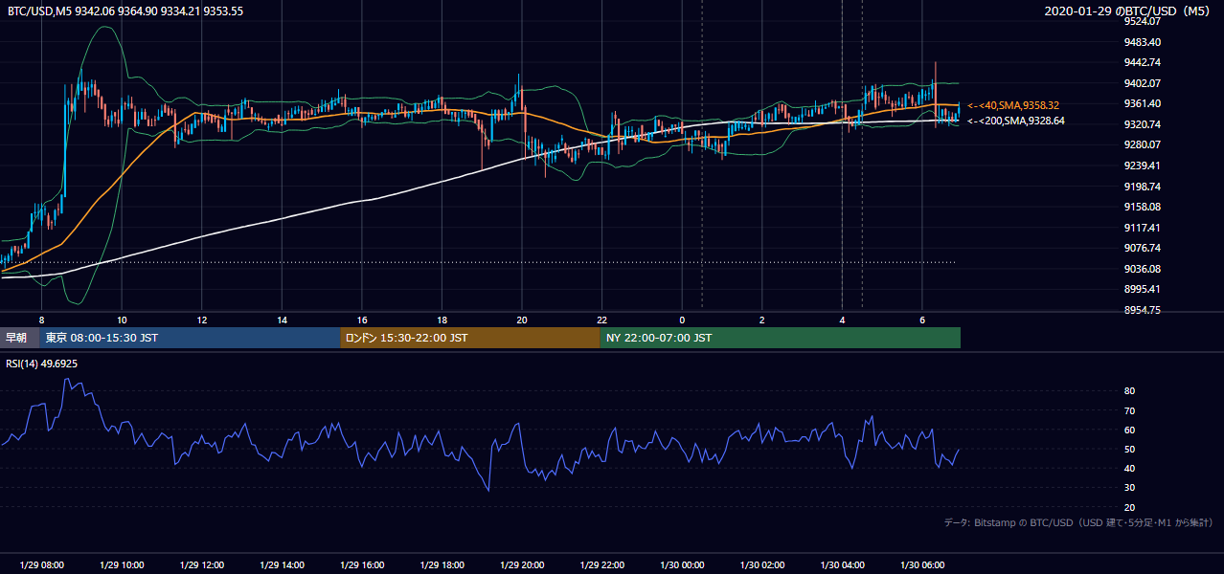Click the 1/29 12:00 bottom time label
Viewport: 1224px width, 574px height.
point(202,565)
